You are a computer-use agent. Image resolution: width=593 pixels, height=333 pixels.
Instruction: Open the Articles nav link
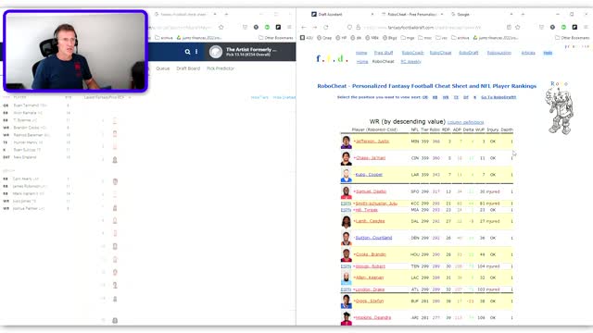click(528, 53)
